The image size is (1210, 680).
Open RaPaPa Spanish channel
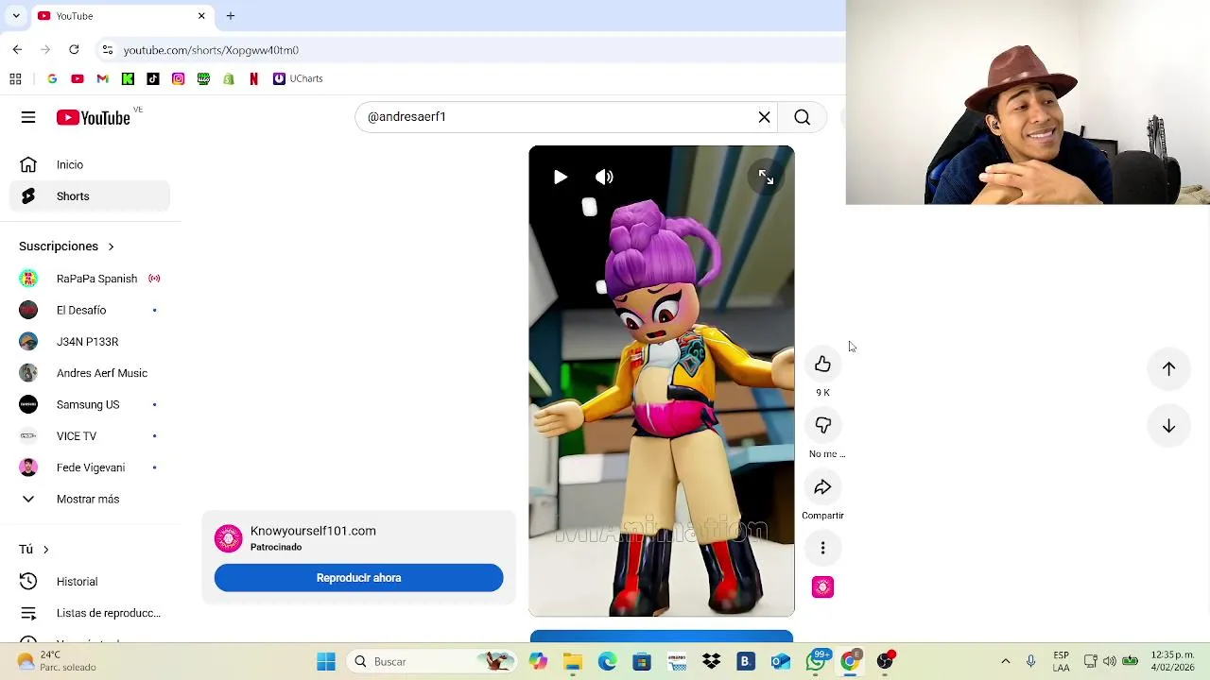(x=91, y=279)
